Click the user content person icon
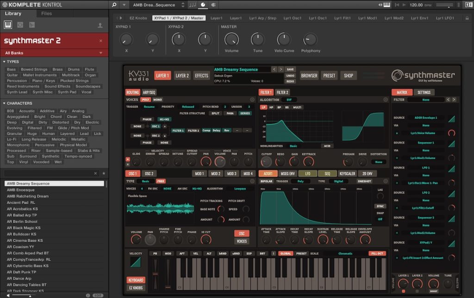This screenshot has width=474, height=298. coord(100,25)
